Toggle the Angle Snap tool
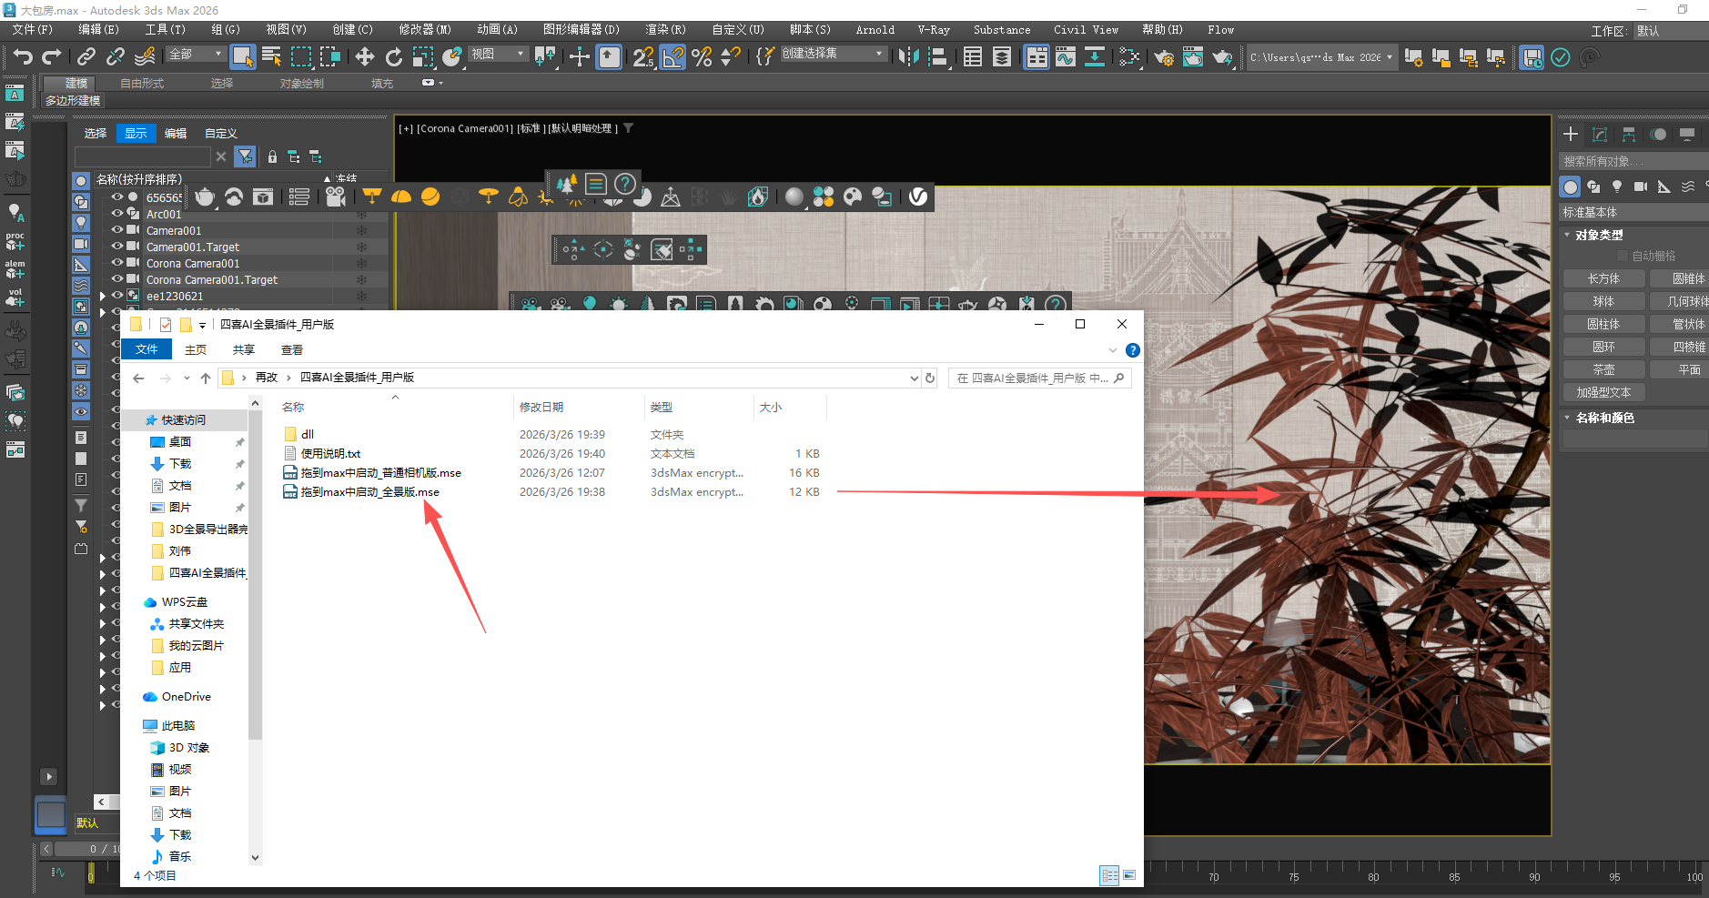 pyautogui.click(x=672, y=57)
